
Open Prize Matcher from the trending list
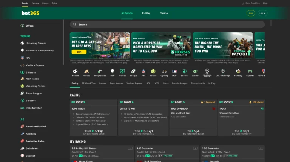point(34,108)
